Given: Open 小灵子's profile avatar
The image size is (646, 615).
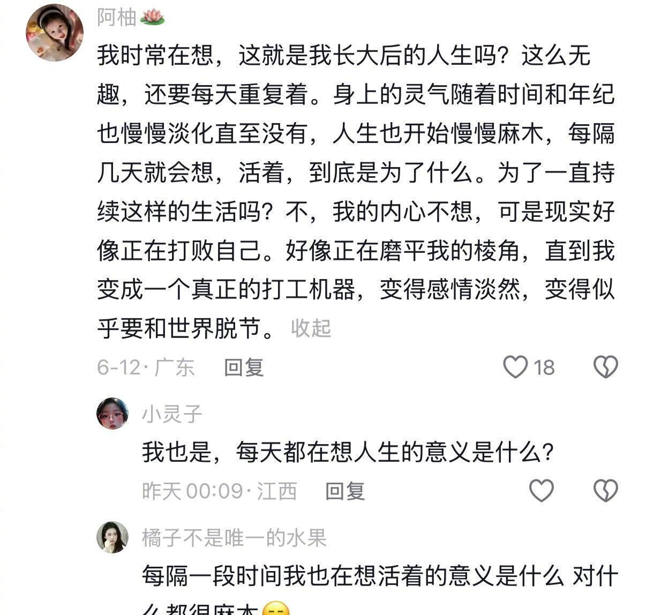Looking at the screenshot, I should coord(112,414).
